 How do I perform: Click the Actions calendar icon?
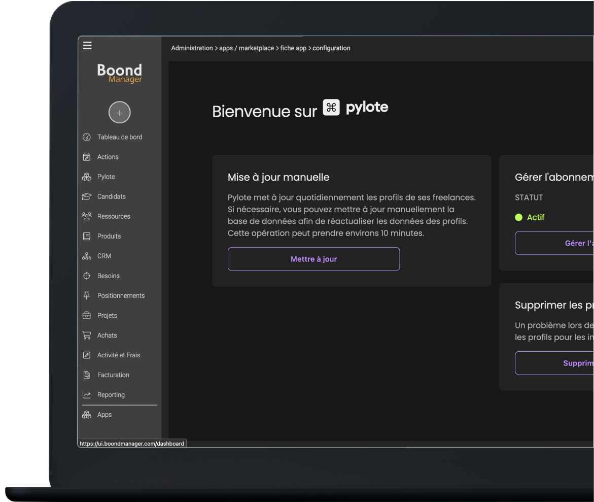pos(87,157)
